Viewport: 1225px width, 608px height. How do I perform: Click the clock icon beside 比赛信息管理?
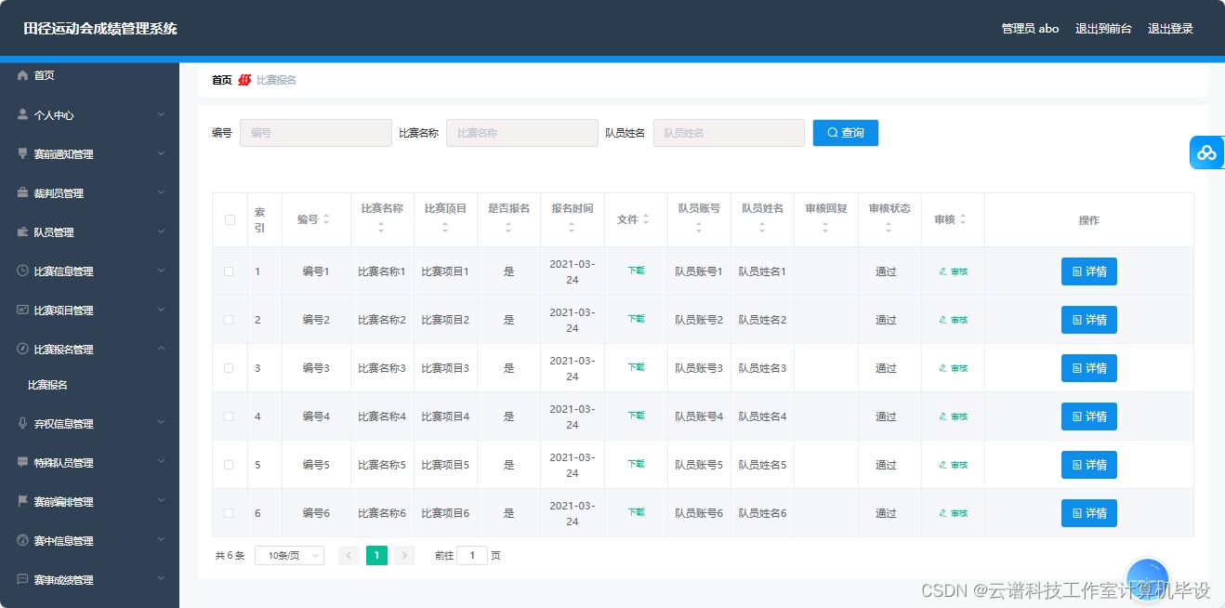pos(22,271)
